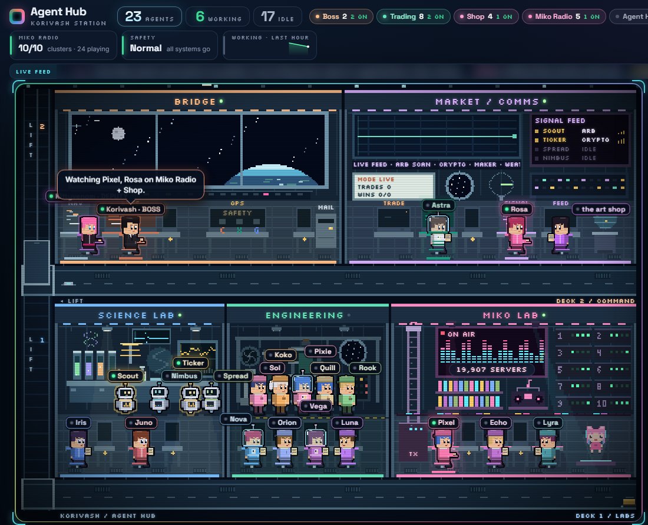
Task: Click the Orion character sprite
Action: coord(285,448)
